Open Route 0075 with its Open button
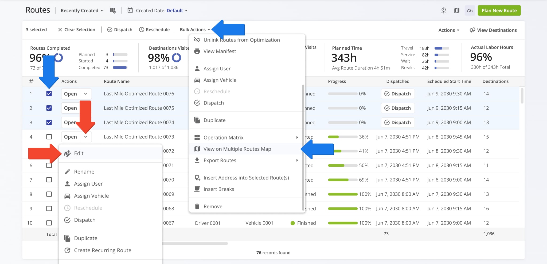 [71, 108]
